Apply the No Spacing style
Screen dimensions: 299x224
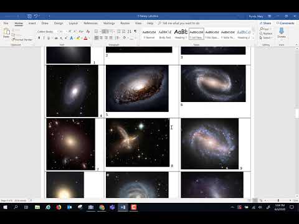pos(212,34)
